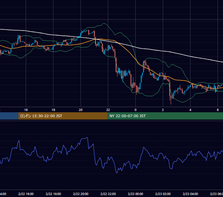Click the 2/23 04:00 label on oscillator axis
The height and width of the screenshot is (197, 223).
pyautogui.click(x=190, y=194)
